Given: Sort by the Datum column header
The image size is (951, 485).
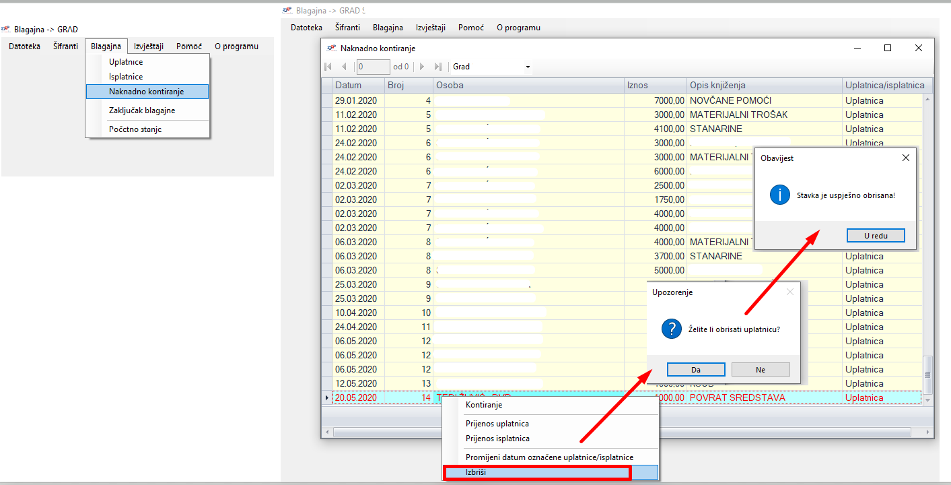Looking at the screenshot, I should coord(357,86).
